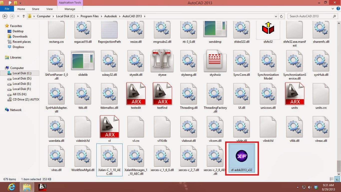Switch to large icons view button
This screenshot has width=341, height=192.
pyautogui.click(x=337, y=179)
